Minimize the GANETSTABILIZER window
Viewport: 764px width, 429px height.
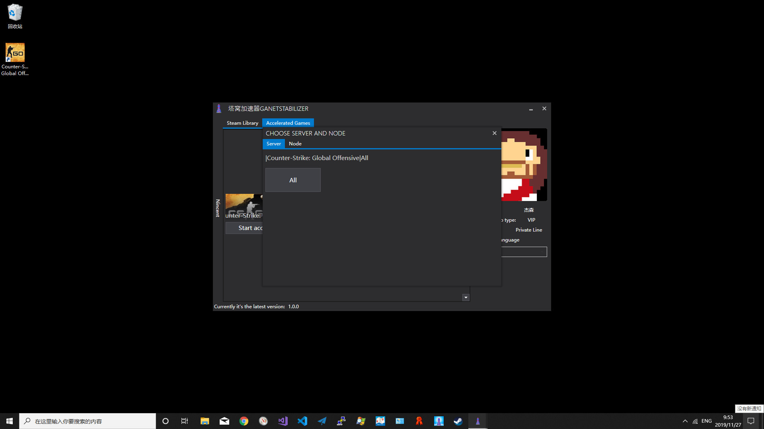[x=531, y=108]
